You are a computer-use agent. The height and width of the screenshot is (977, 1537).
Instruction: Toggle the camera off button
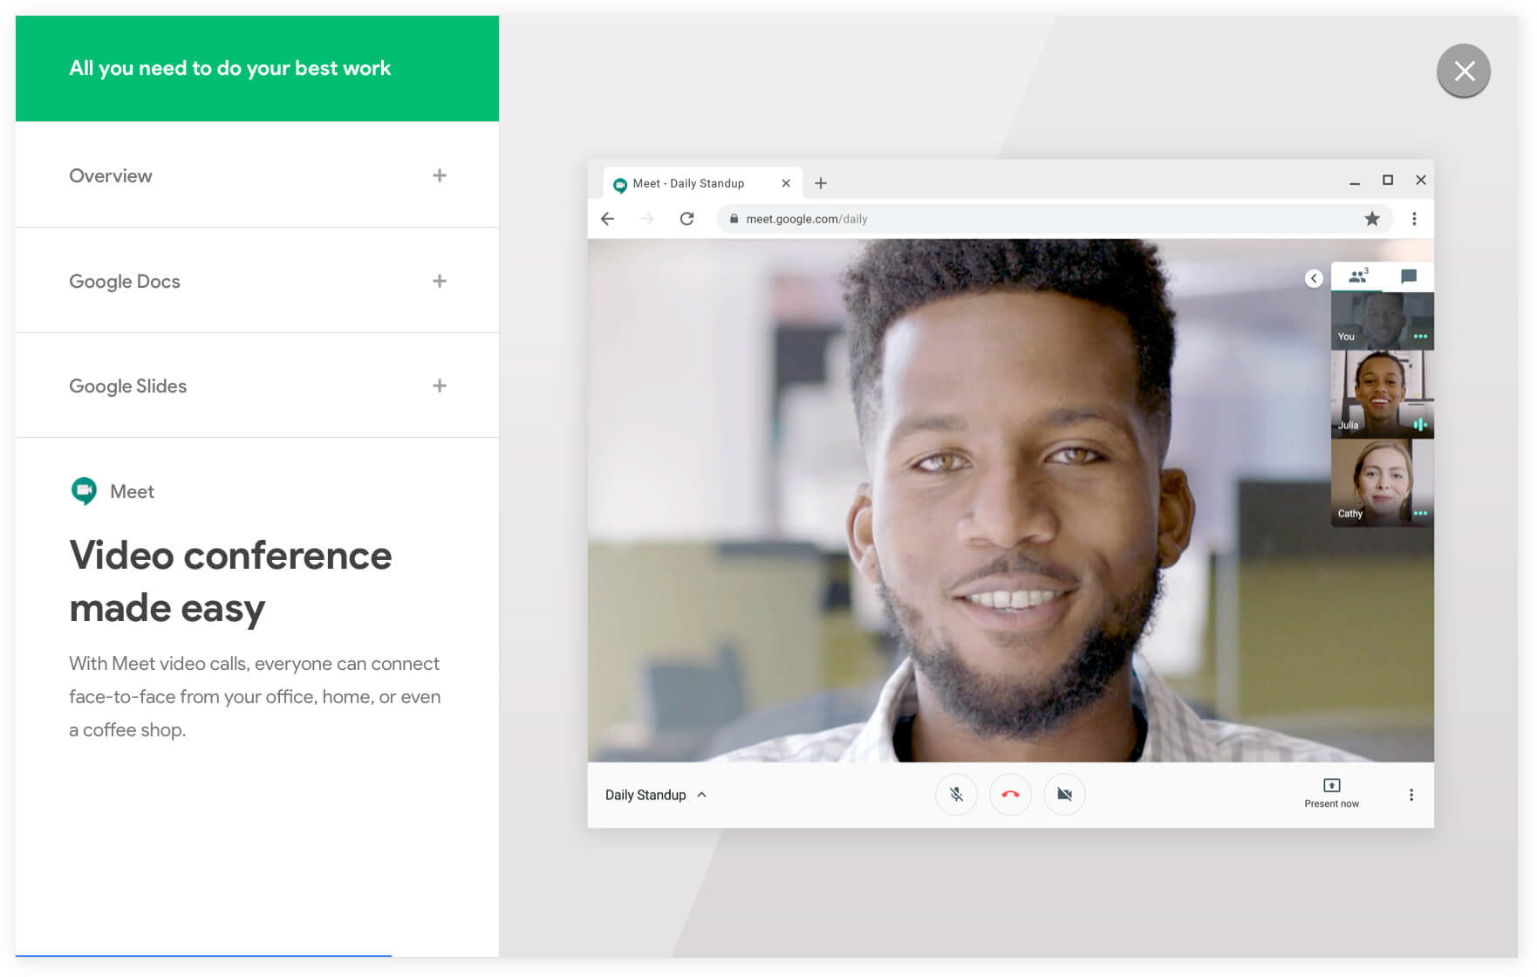point(1064,795)
